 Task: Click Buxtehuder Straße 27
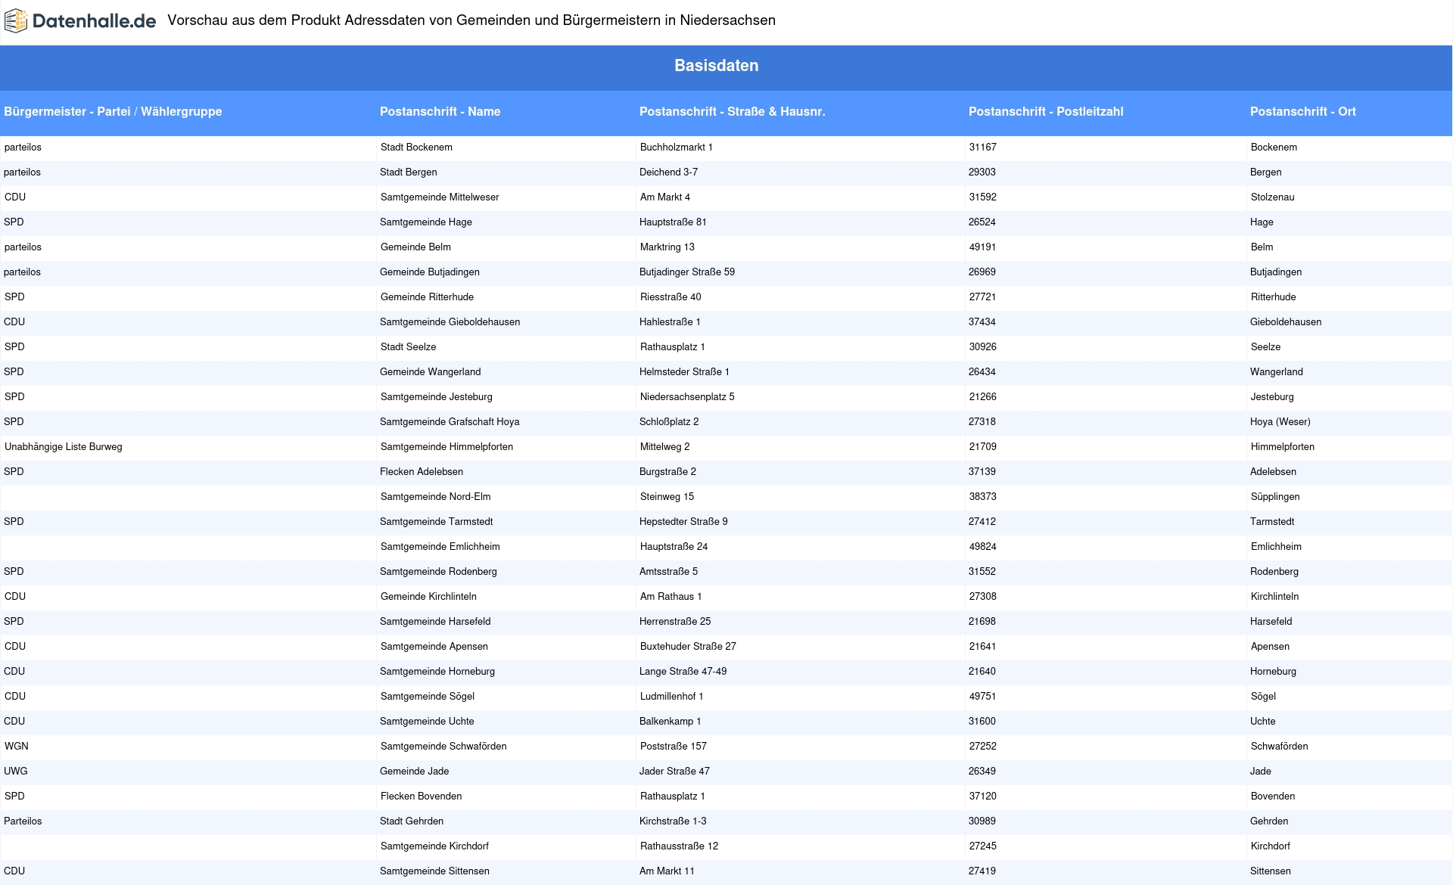point(688,647)
